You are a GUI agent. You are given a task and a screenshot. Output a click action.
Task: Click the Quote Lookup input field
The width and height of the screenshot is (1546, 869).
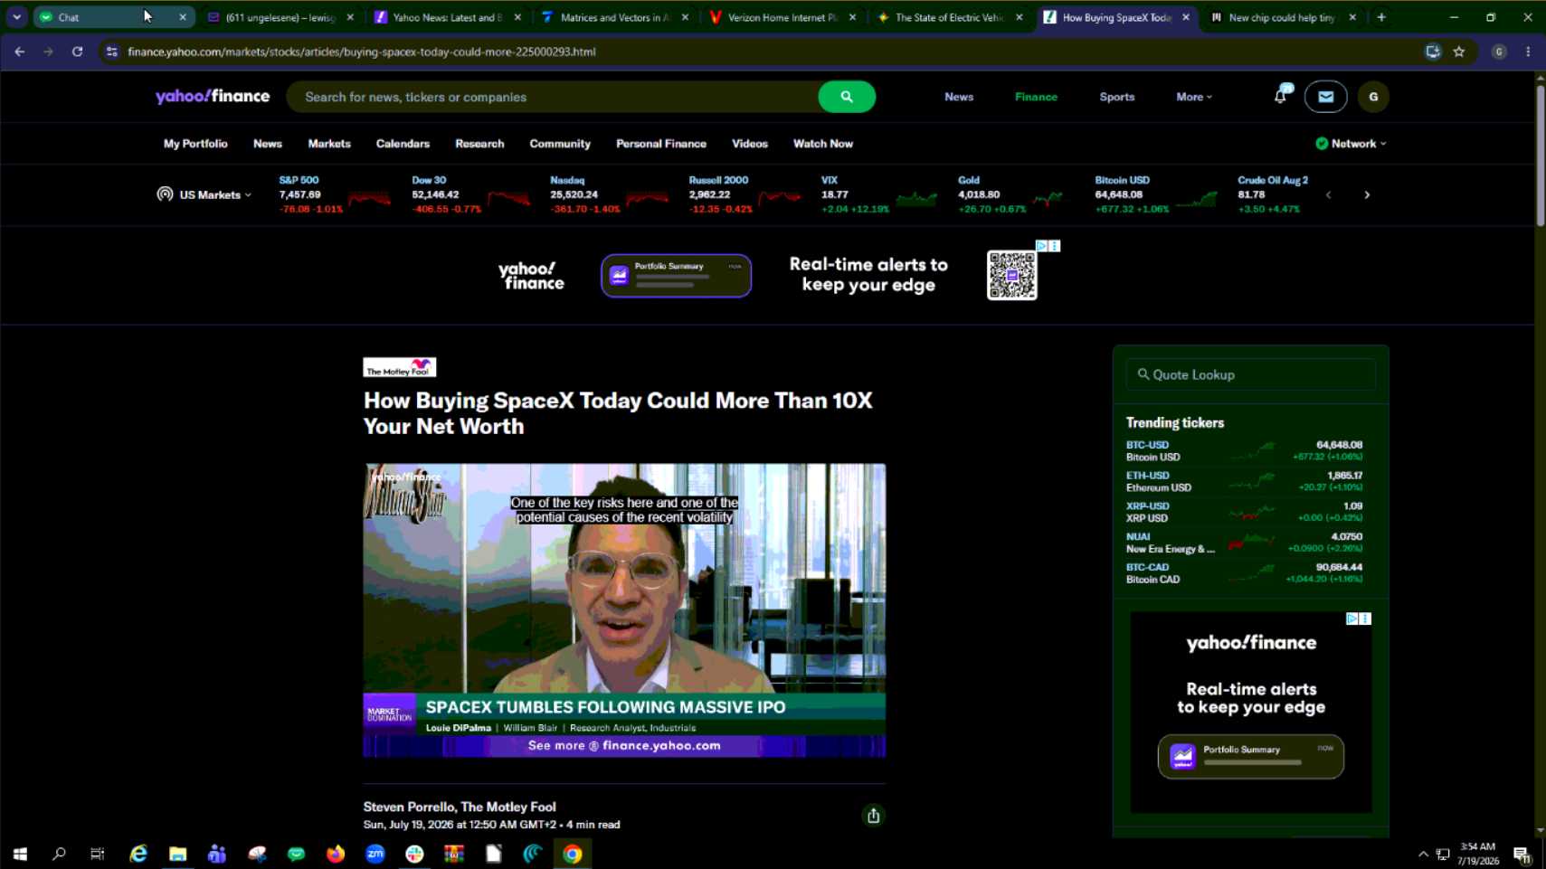(1250, 374)
